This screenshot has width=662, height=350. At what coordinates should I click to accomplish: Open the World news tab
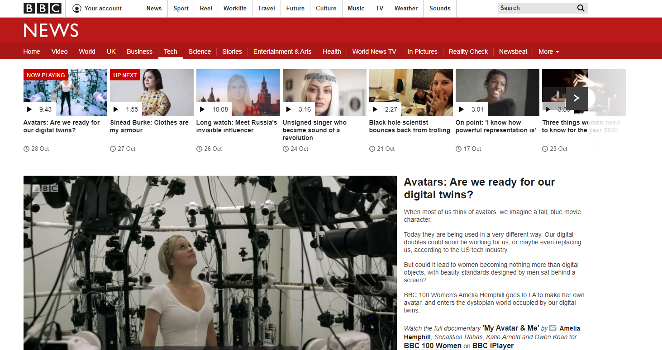87,51
